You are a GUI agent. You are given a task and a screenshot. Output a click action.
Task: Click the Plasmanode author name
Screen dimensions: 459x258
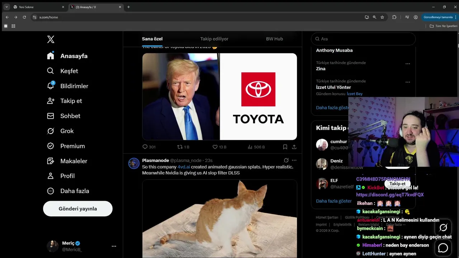155,161
